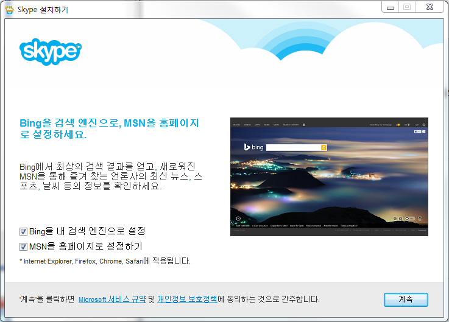Uncheck 'MSN을 홈페이지로 설정하기' checkbox
449x322 pixels.
[x=23, y=247]
